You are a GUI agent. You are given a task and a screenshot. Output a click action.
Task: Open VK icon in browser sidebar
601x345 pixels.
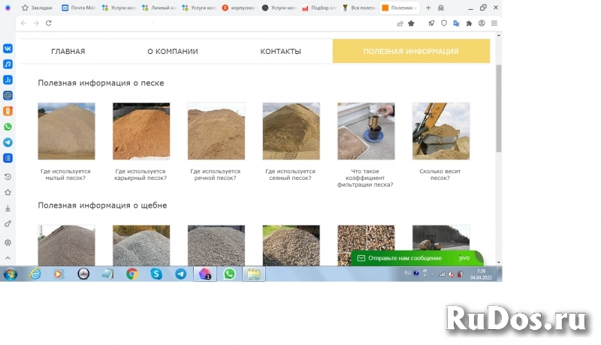[8, 48]
